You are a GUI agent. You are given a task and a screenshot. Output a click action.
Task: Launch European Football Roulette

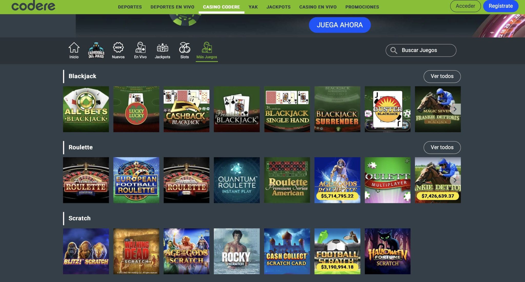(x=136, y=180)
